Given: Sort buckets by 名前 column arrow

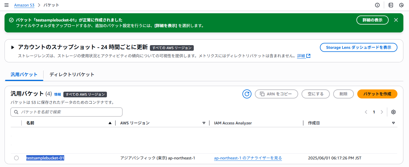Looking at the screenshot, I should tap(110, 123).
